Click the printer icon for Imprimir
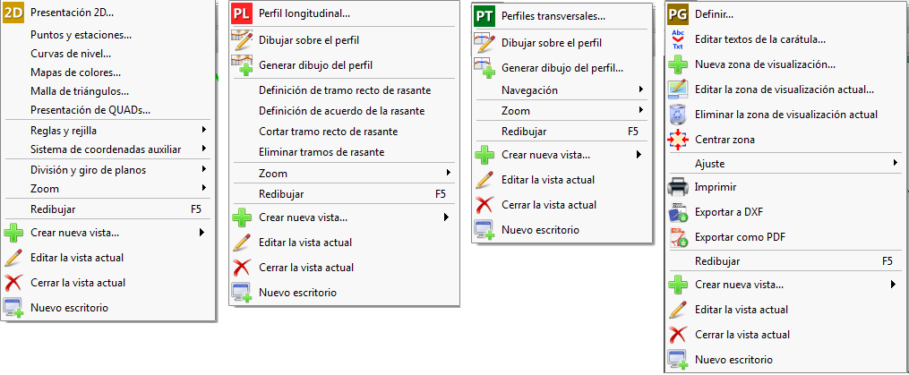Screen dimensions: 909x375 pos(679,188)
